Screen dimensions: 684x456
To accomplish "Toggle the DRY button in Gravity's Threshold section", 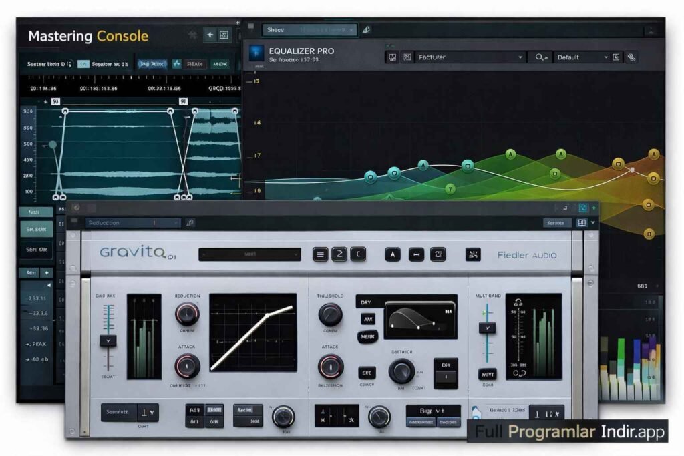I will coord(366,302).
